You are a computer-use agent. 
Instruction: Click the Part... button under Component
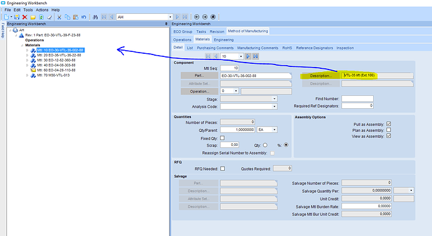(199, 76)
